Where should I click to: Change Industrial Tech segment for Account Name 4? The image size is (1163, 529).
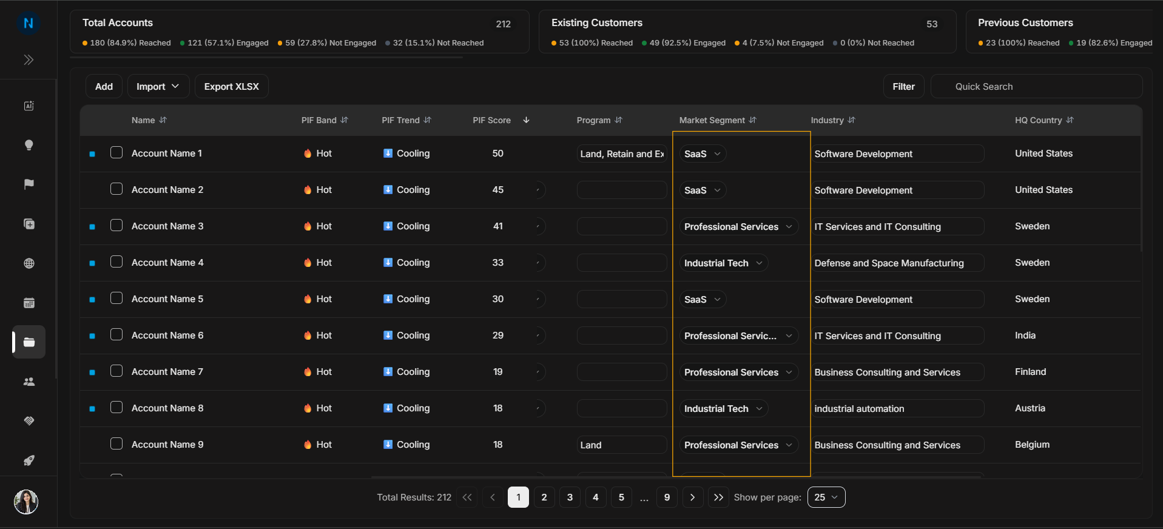click(724, 263)
